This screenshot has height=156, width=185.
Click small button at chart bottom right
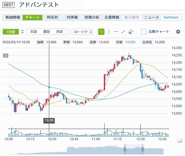coord(180,141)
